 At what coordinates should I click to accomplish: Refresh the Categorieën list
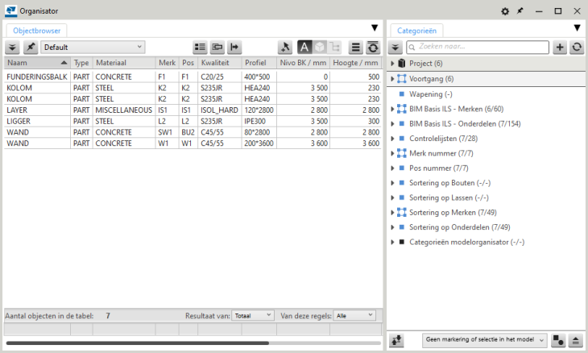[x=577, y=48]
